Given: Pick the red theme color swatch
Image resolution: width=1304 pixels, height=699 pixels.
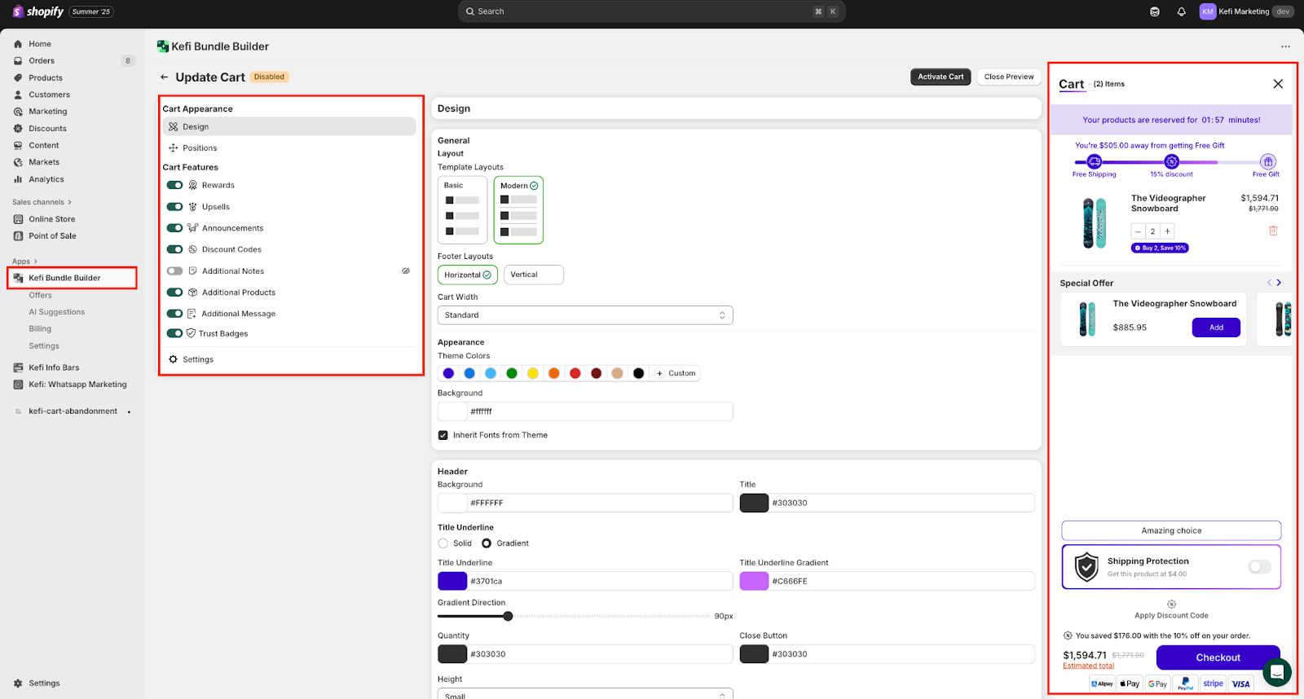Looking at the screenshot, I should coord(575,373).
